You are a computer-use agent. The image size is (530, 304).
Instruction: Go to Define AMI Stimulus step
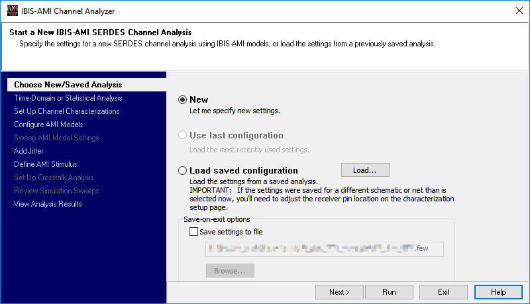click(x=45, y=164)
